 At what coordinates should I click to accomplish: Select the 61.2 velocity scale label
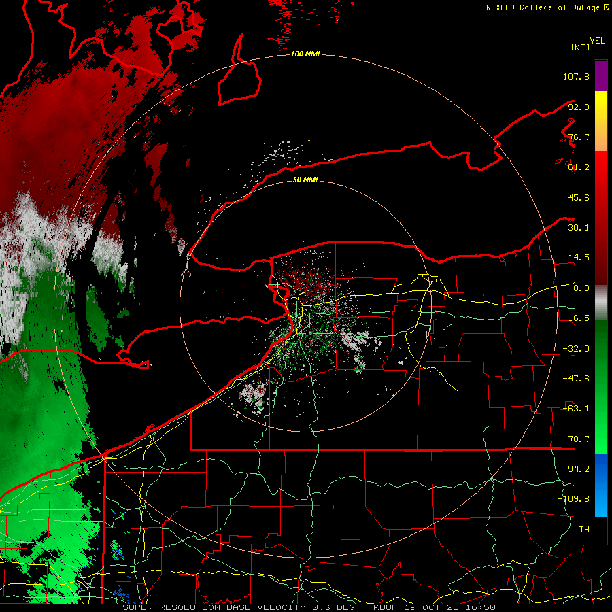pos(579,167)
